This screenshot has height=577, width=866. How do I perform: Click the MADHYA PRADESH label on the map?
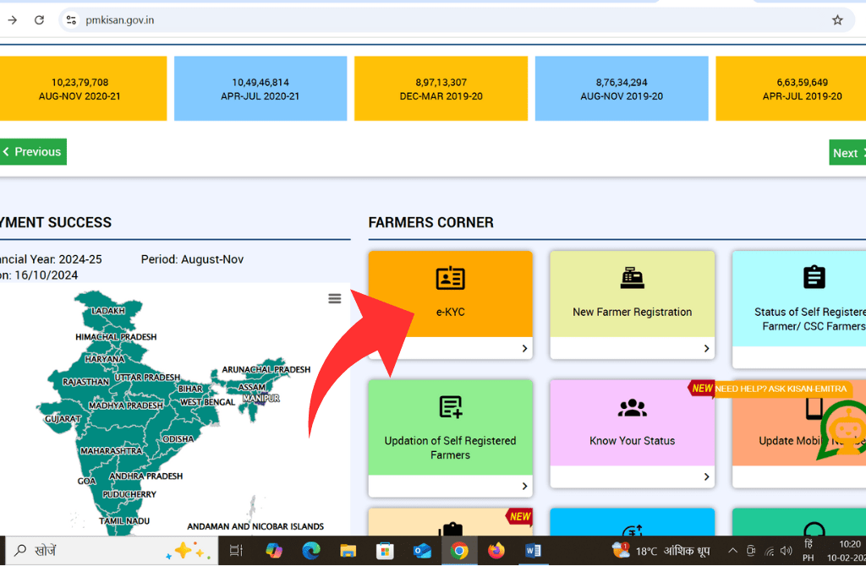tap(126, 406)
